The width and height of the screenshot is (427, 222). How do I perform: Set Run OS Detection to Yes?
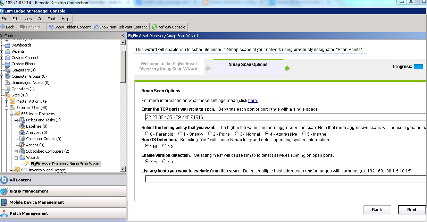coord(147,146)
